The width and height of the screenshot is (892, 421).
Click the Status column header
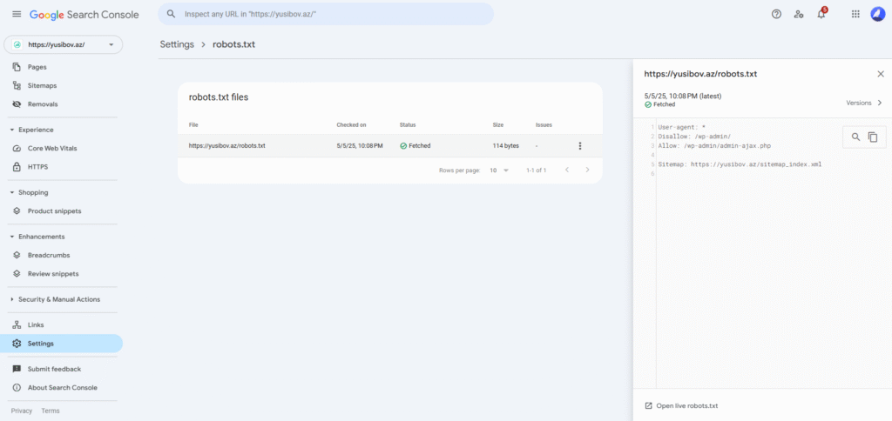point(408,125)
